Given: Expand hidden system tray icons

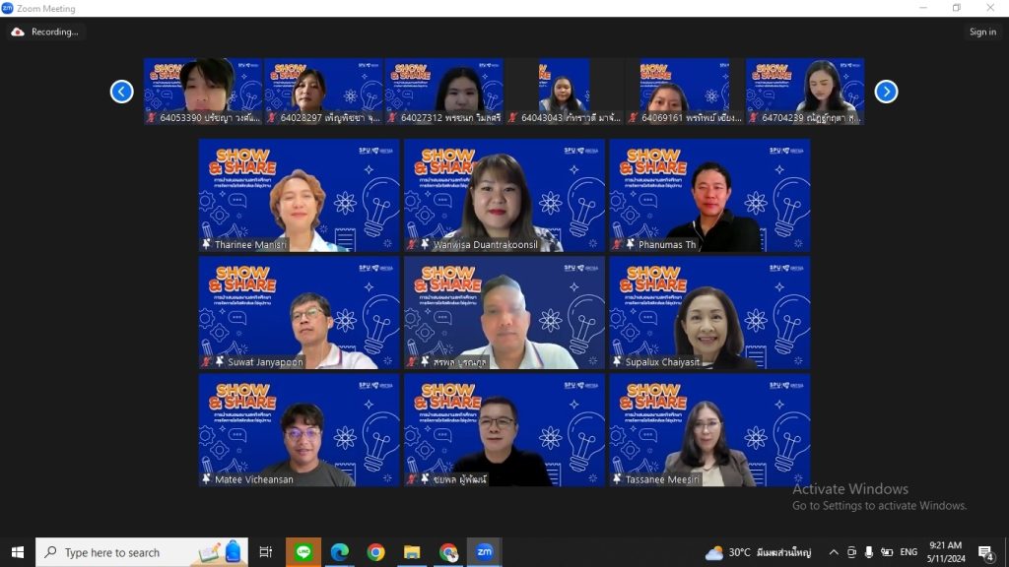Looking at the screenshot, I should pyautogui.click(x=834, y=552).
